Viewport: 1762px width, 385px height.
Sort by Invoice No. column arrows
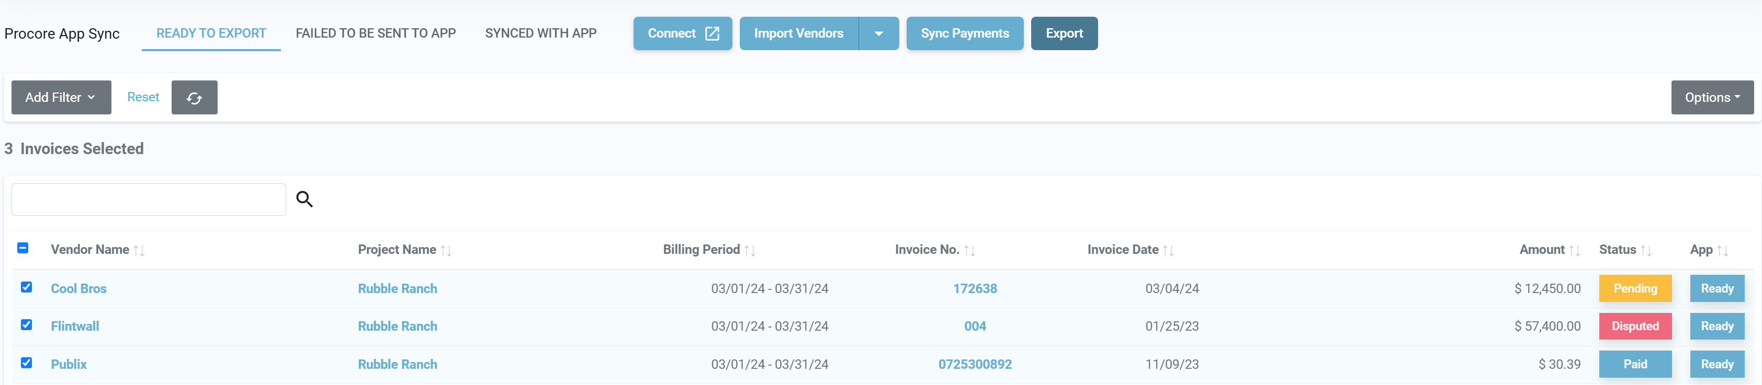969,251
